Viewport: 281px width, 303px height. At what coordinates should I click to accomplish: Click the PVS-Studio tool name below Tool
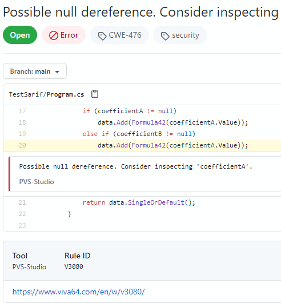point(29,267)
